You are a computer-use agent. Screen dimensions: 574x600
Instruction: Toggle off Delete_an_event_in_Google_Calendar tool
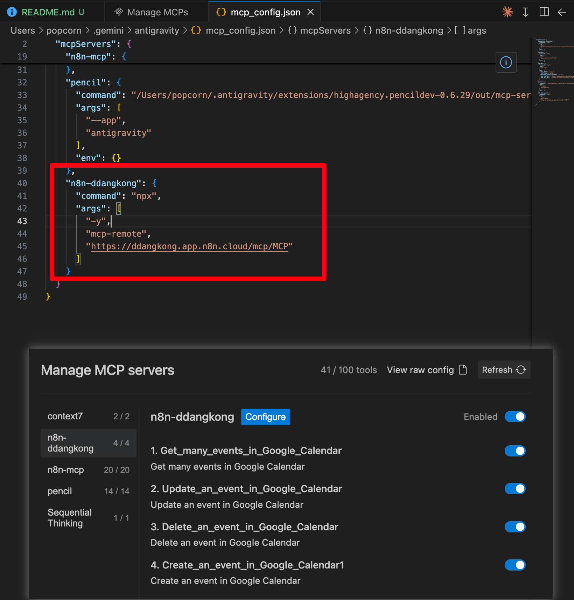[x=515, y=527]
